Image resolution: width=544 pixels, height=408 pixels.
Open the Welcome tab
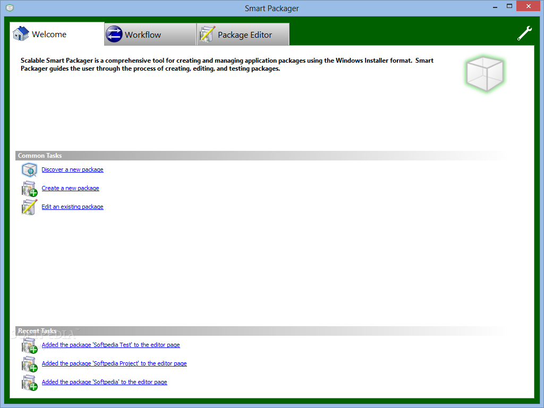click(57, 34)
